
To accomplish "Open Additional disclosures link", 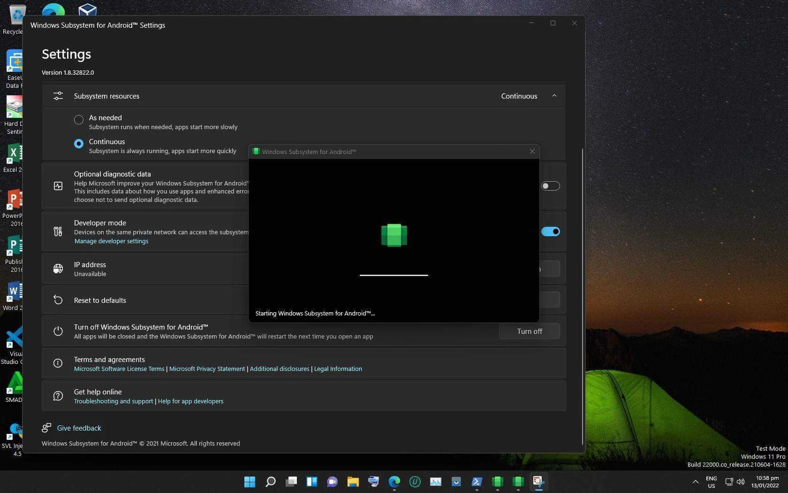I will click(280, 369).
